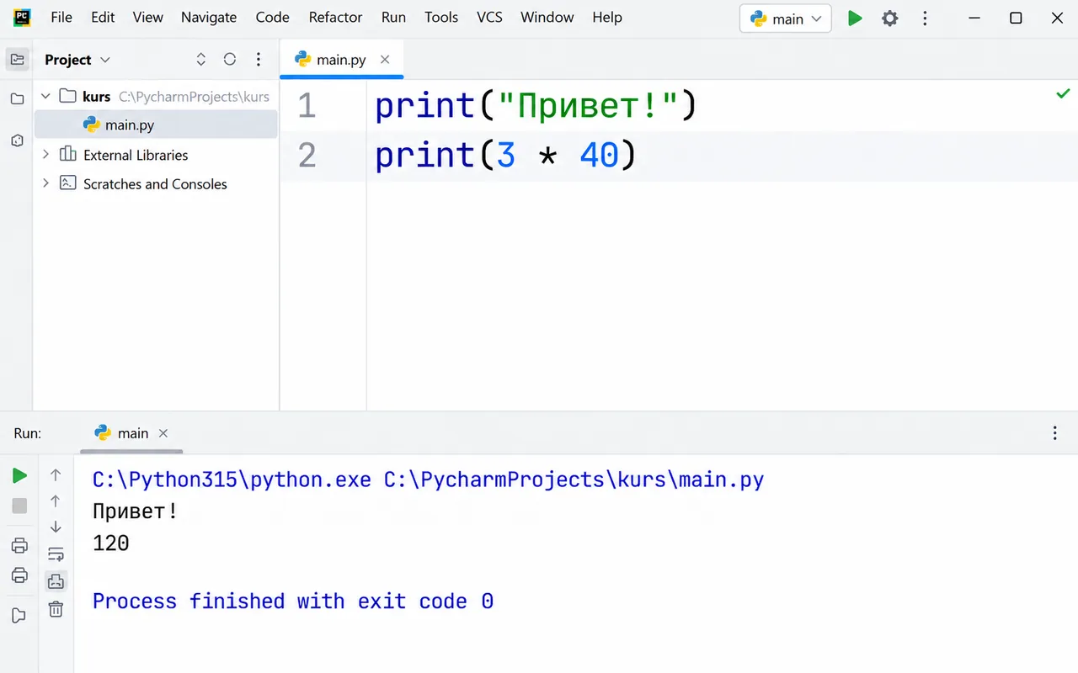
Task: Open Run panel options three-dot menu
Action: click(x=1055, y=433)
